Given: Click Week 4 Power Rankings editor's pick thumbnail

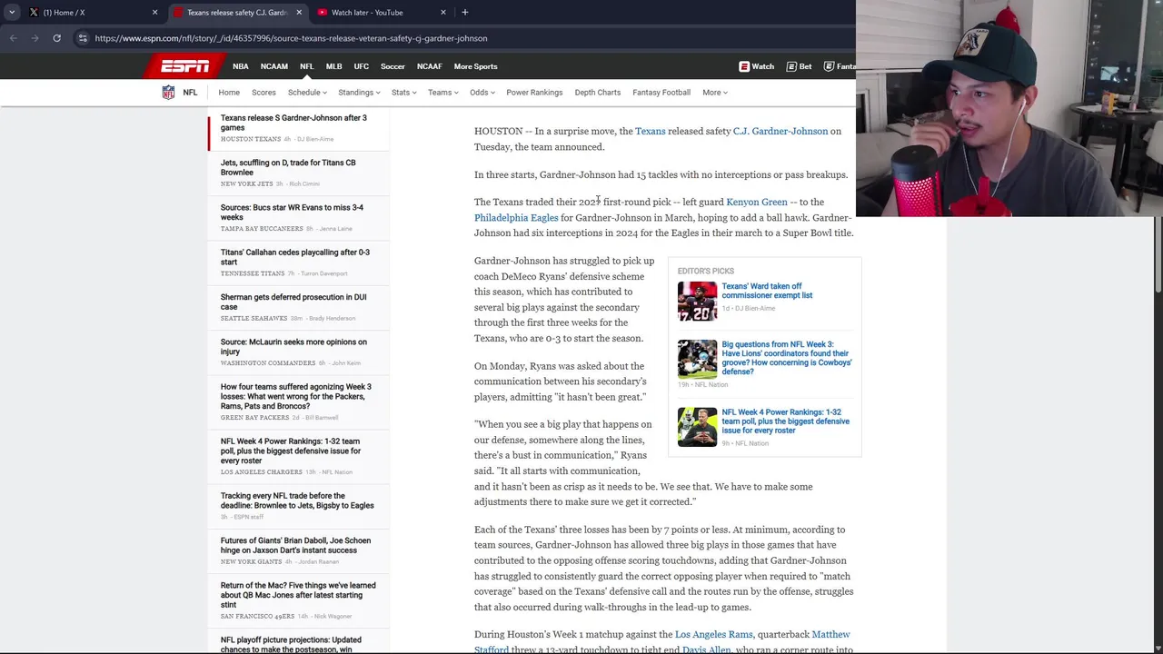Looking at the screenshot, I should pyautogui.click(x=697, y=427).
